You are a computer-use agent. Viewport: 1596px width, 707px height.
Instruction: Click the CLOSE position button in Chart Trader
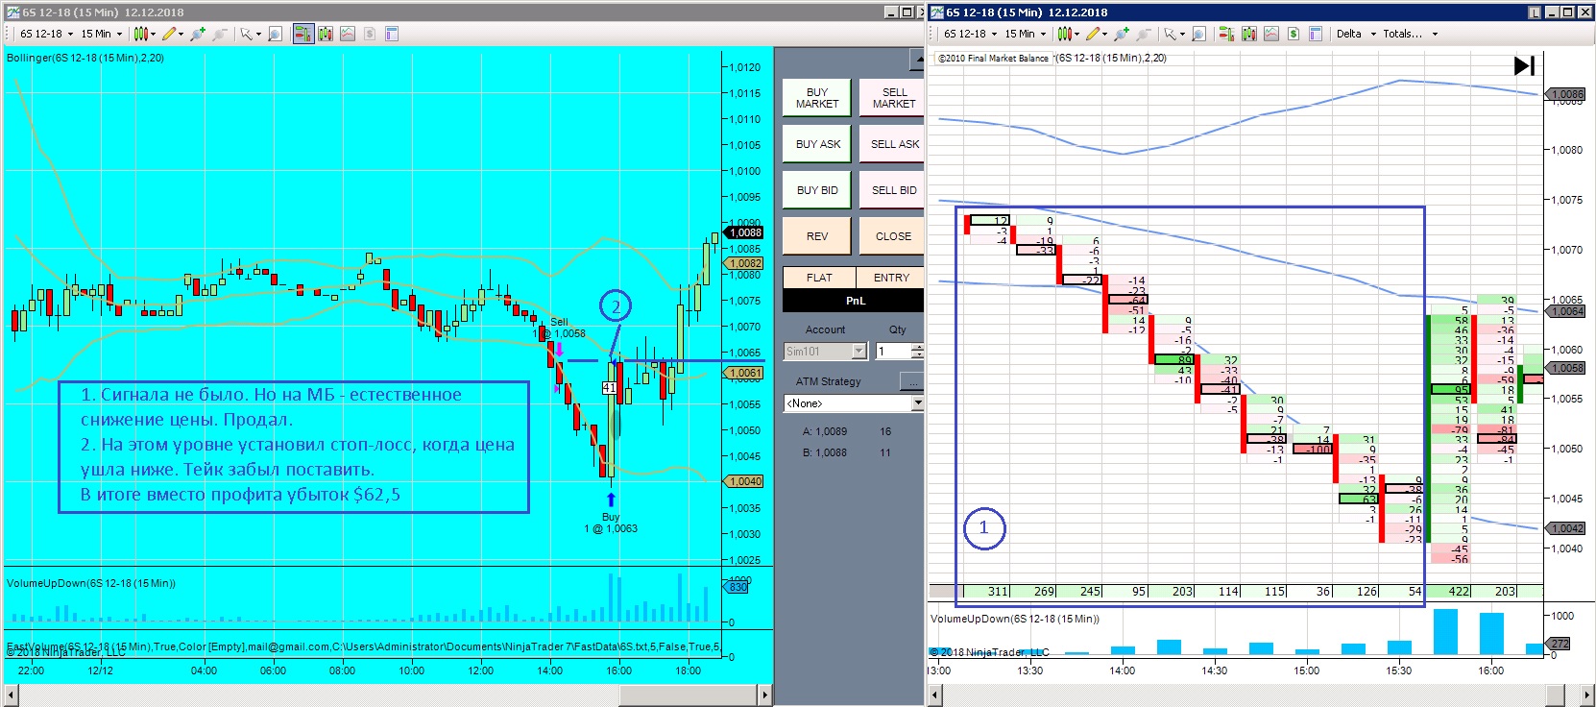coord(892,236)
